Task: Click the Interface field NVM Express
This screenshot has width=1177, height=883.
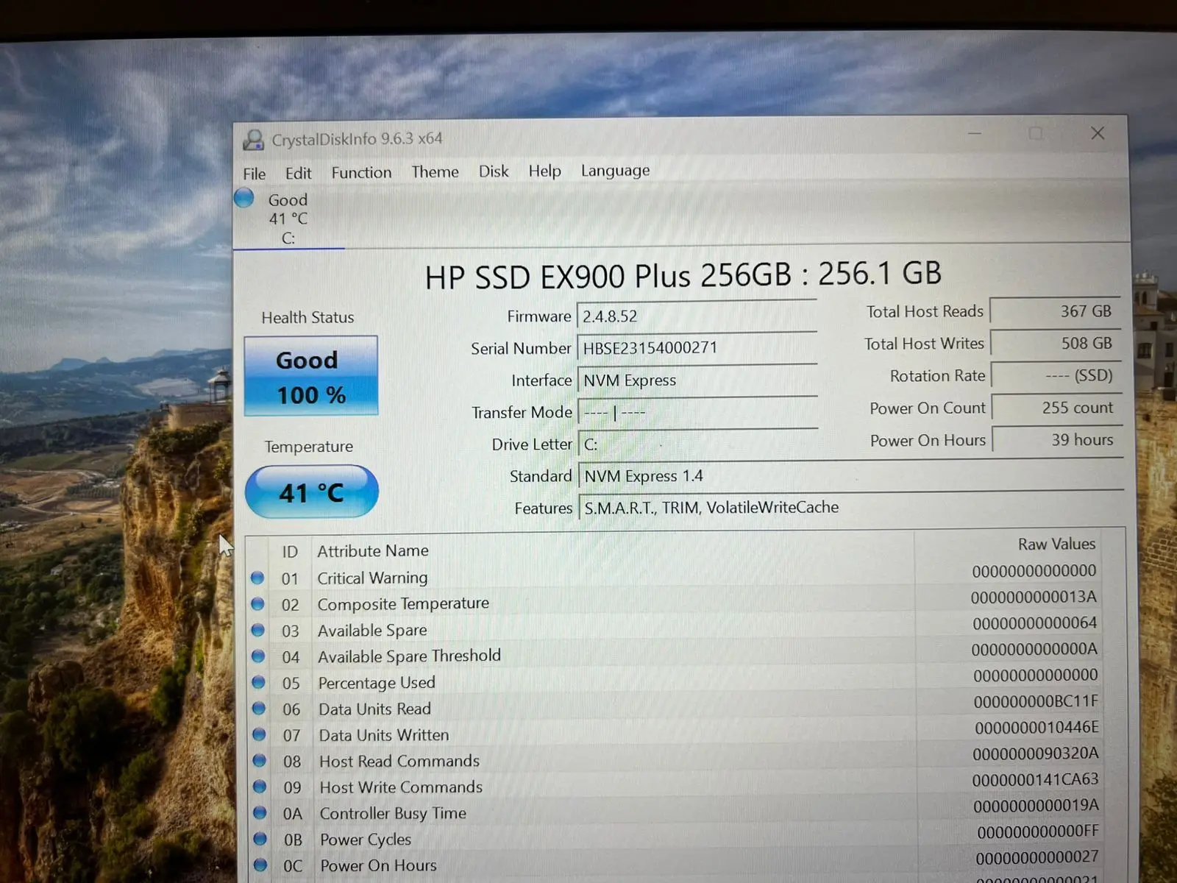Action: pos(697,380)
